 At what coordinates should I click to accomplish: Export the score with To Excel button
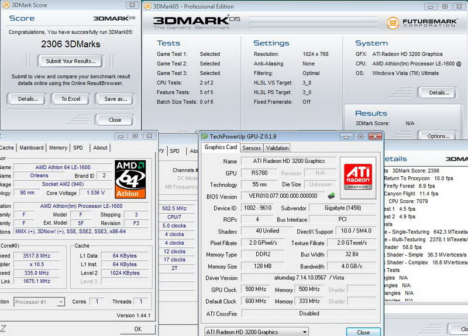point(71,99)
